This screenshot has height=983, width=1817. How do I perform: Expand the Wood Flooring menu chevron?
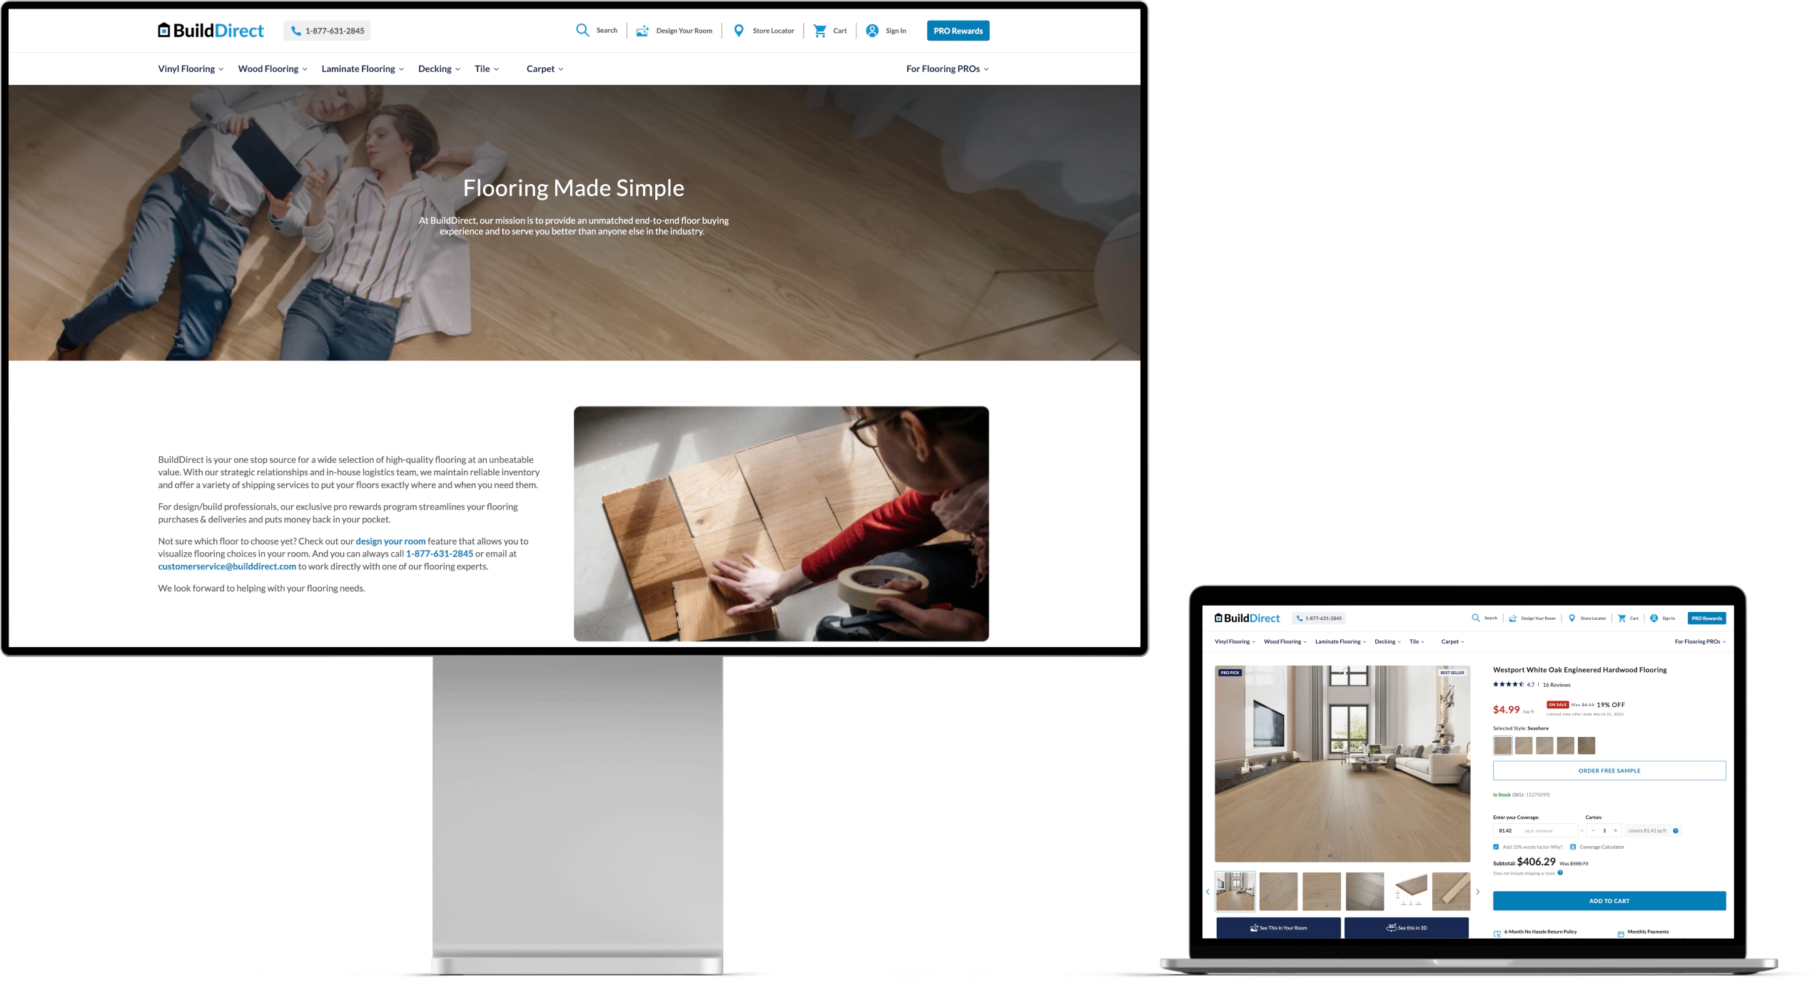pos(305,68)
